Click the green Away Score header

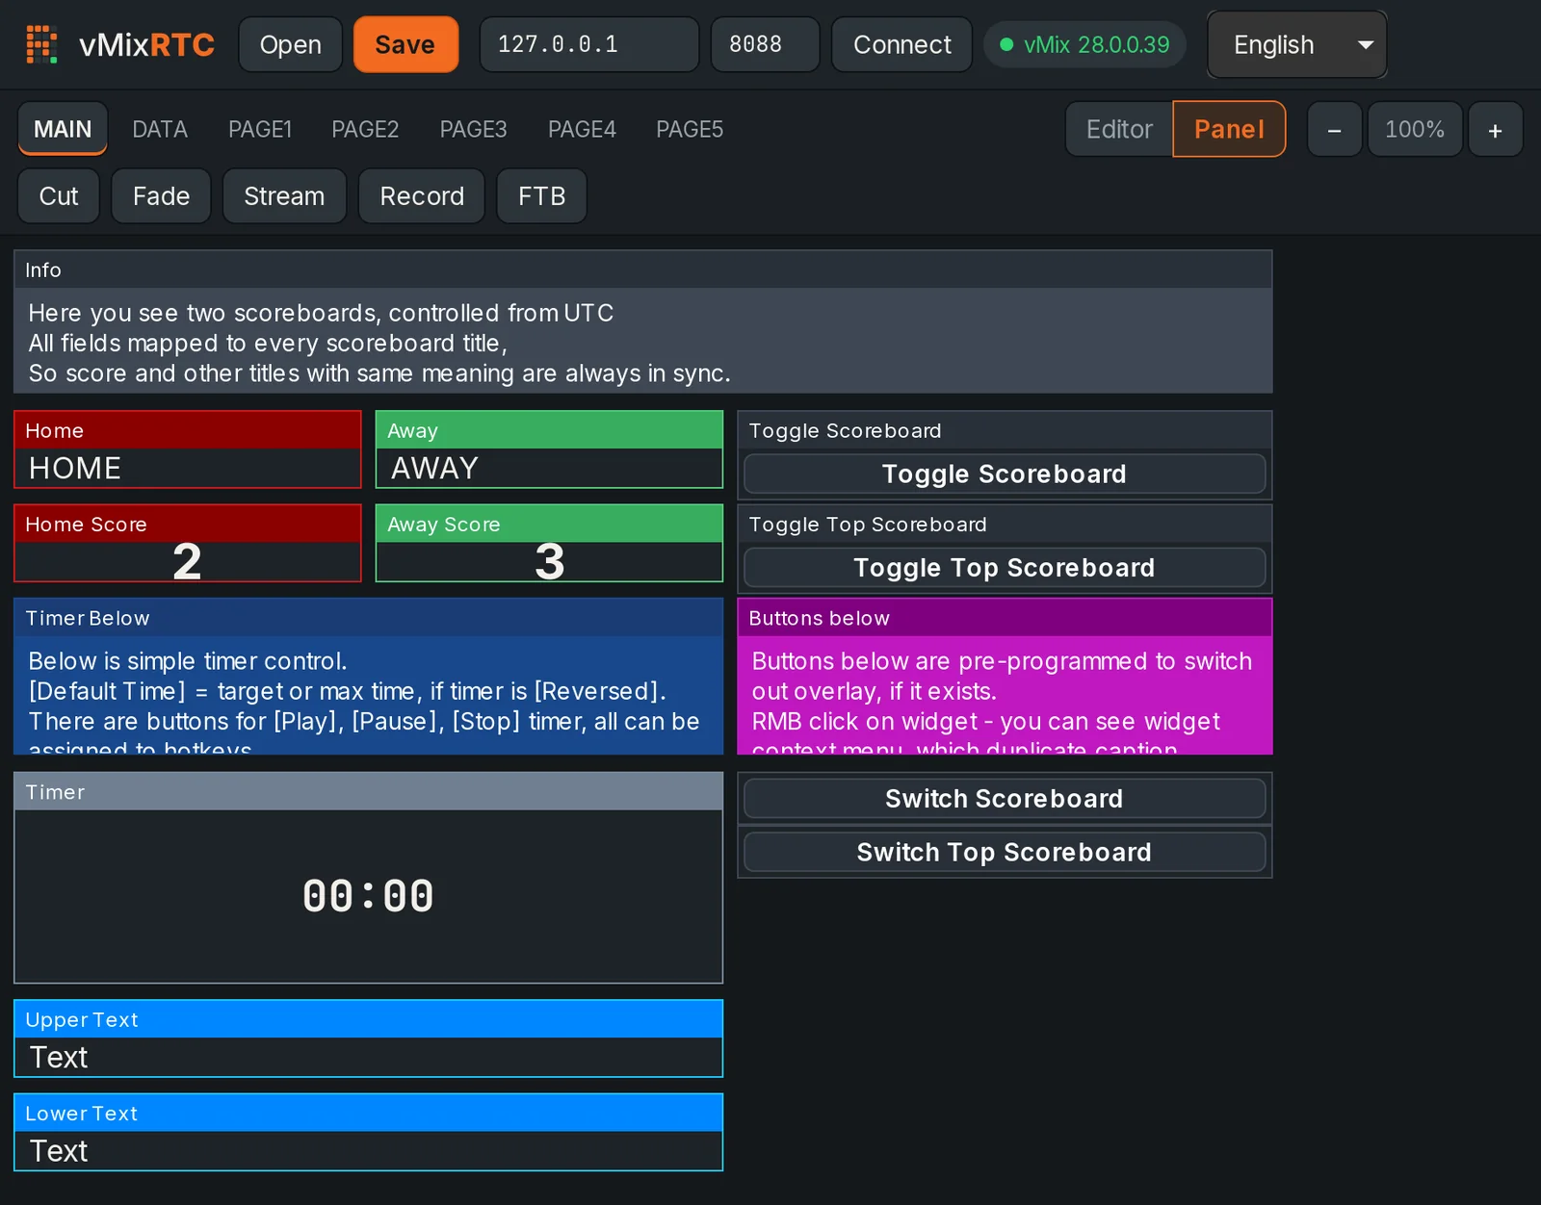click(549, 525)
